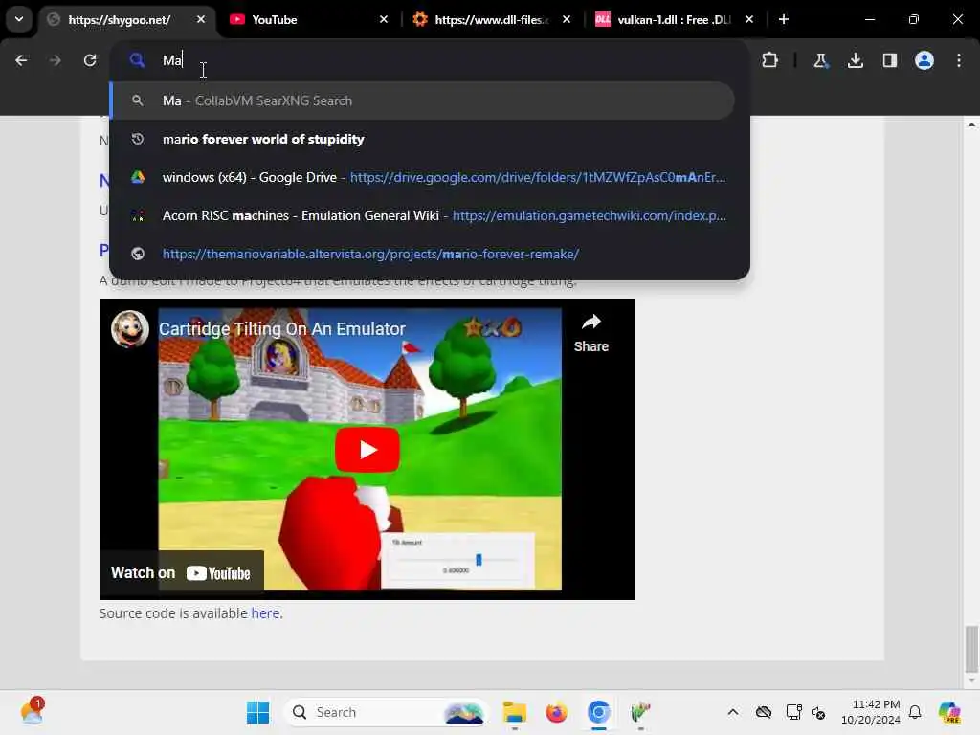Image resolution: width=980 pixels, height=735 pixels.
Task: Choose the Acorn RISC machines wiki suggestion
Action: click(422, 215)
